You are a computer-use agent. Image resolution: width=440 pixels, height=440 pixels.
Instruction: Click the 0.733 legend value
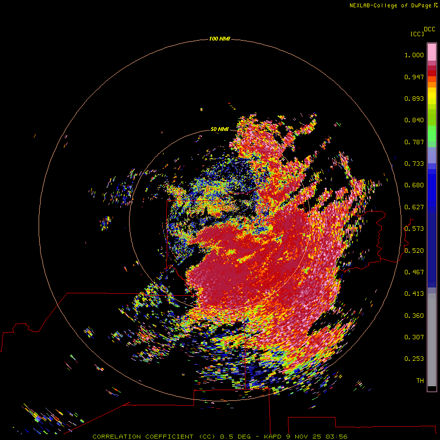coord(414,164)
